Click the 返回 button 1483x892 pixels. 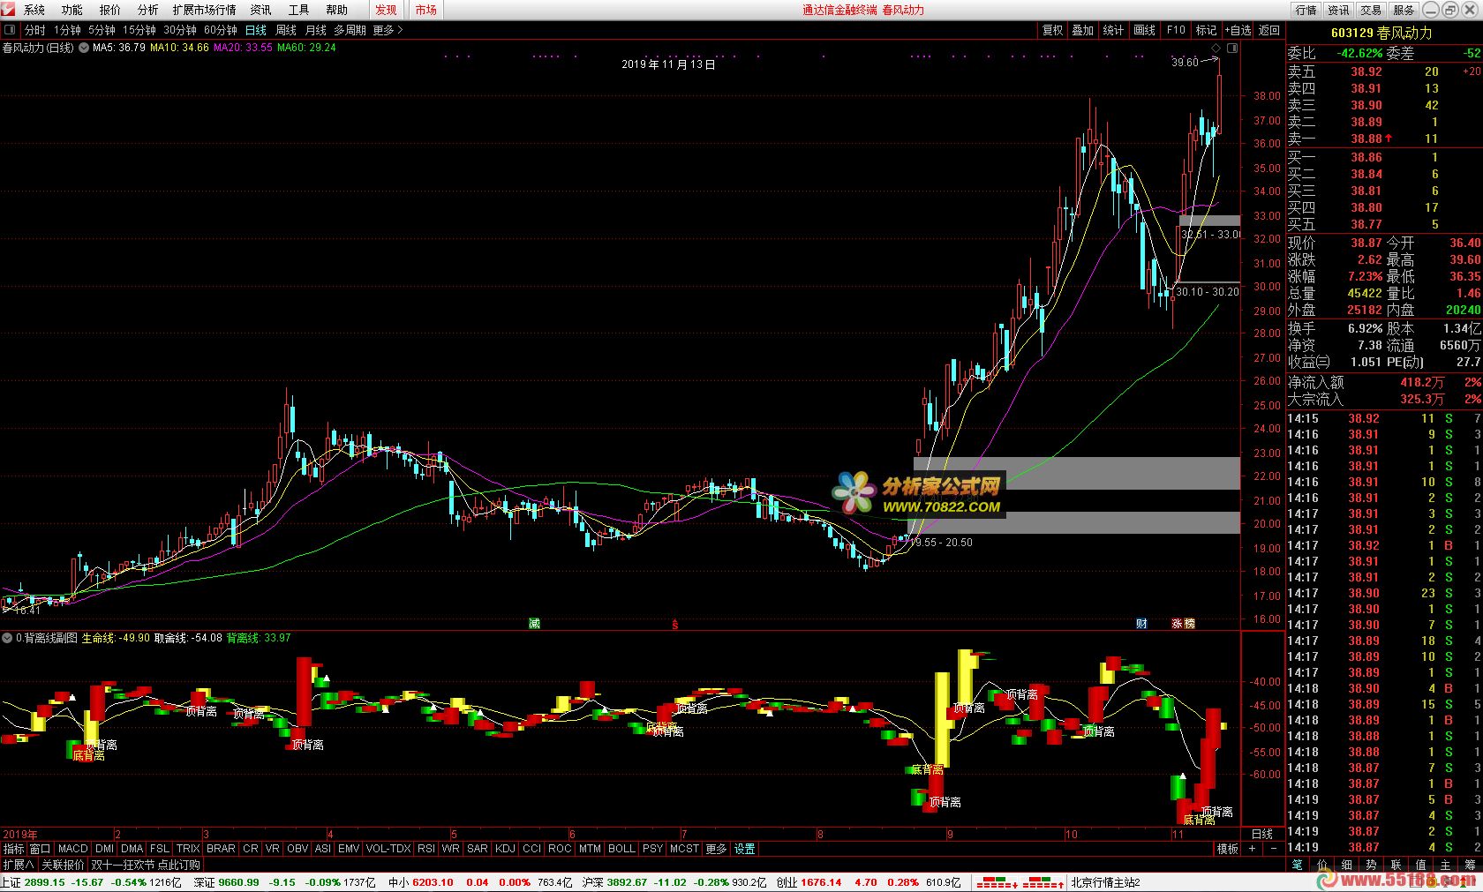1269,30
